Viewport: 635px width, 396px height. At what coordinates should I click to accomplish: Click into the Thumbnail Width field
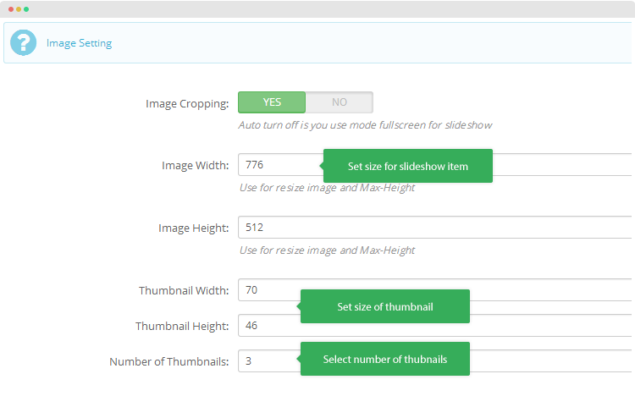coord(268,290)
